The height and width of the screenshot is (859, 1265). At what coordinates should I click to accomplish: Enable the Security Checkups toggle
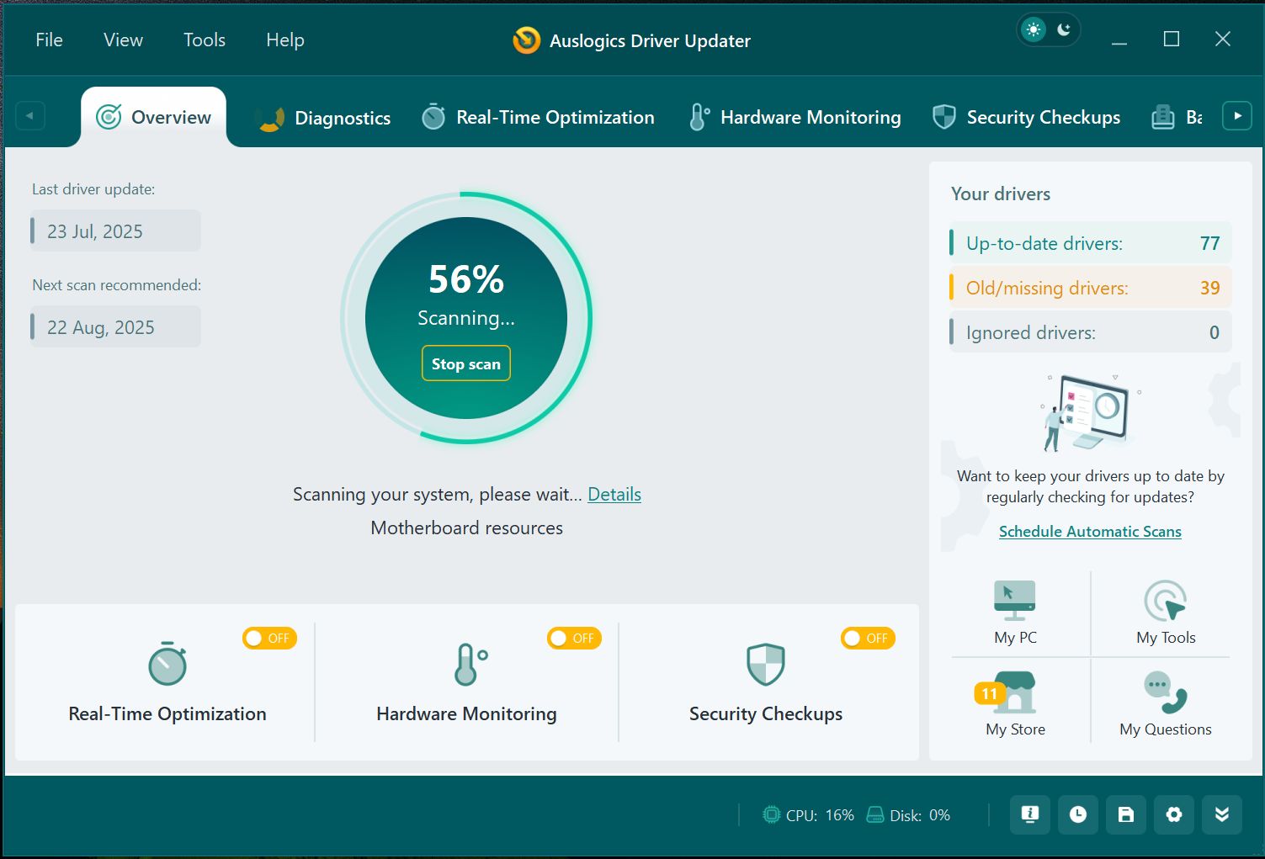click(868, 639)
